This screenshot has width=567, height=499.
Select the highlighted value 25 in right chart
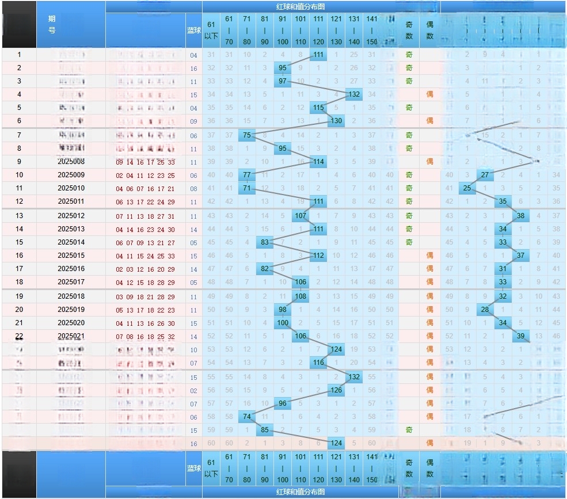[x=467, y=188]
